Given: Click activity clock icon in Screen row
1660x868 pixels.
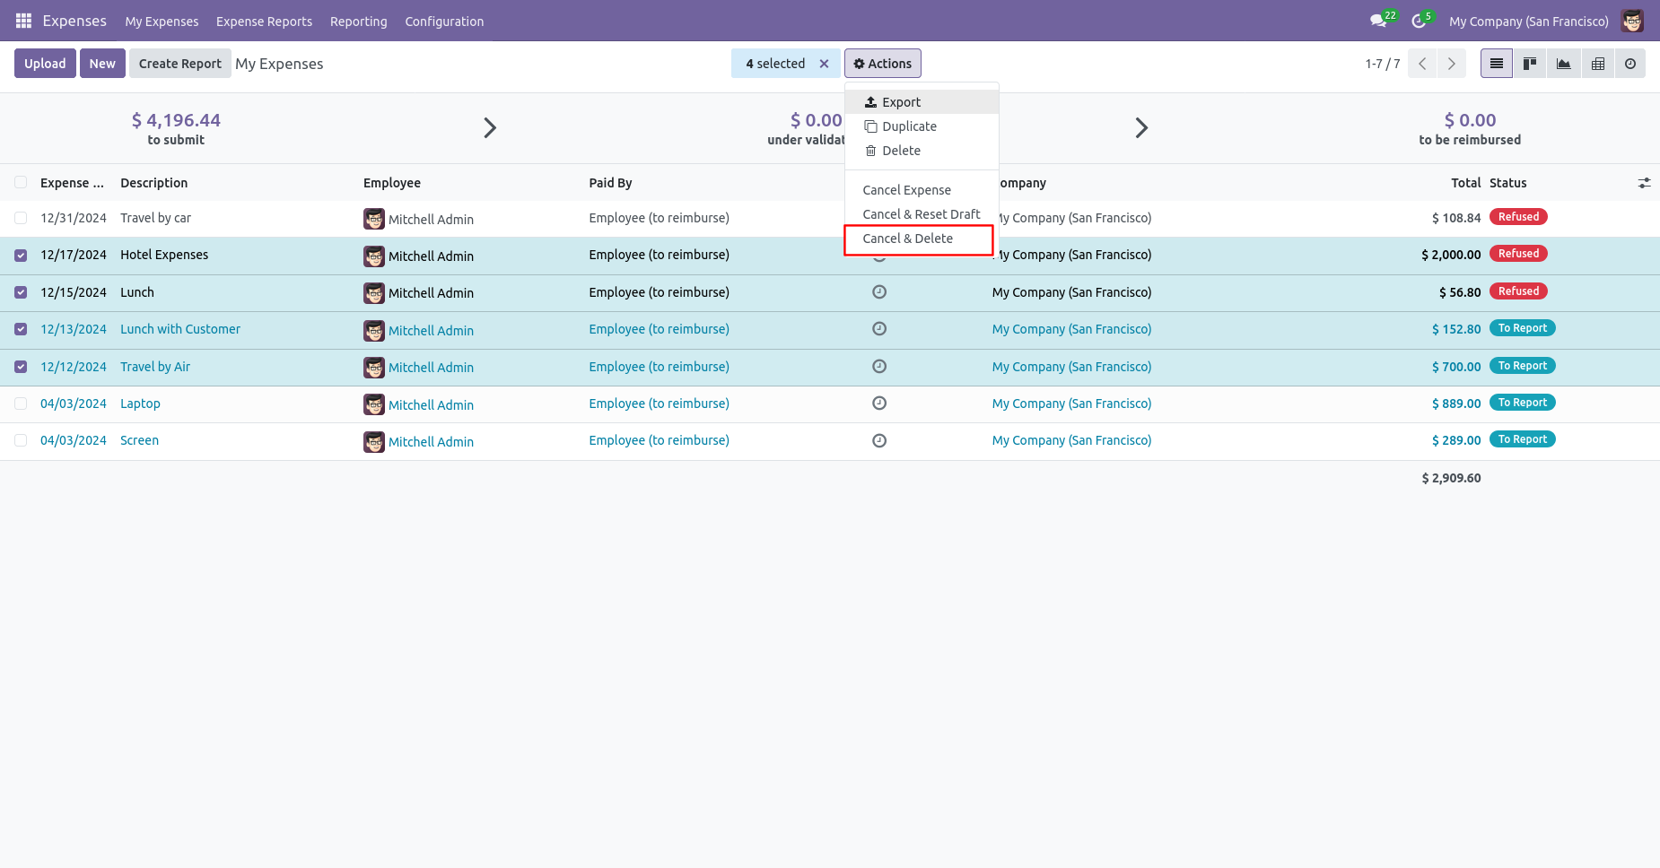Looking at the screenshot, I should (879, 440).
